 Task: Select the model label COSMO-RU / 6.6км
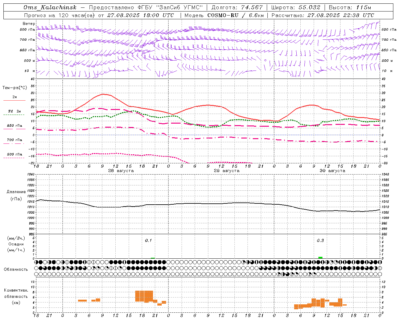pos(235,15)
